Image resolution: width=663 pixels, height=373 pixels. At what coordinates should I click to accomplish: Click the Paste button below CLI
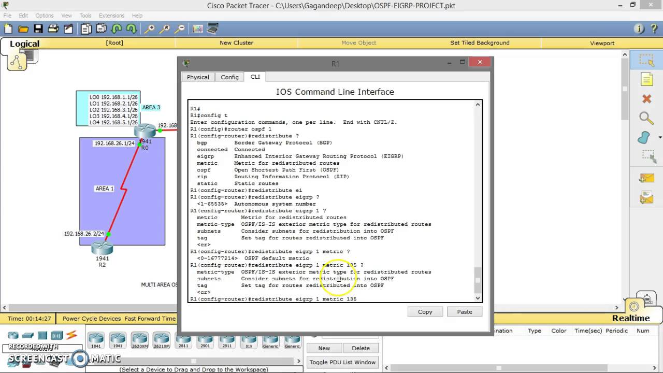pos(465,312)
